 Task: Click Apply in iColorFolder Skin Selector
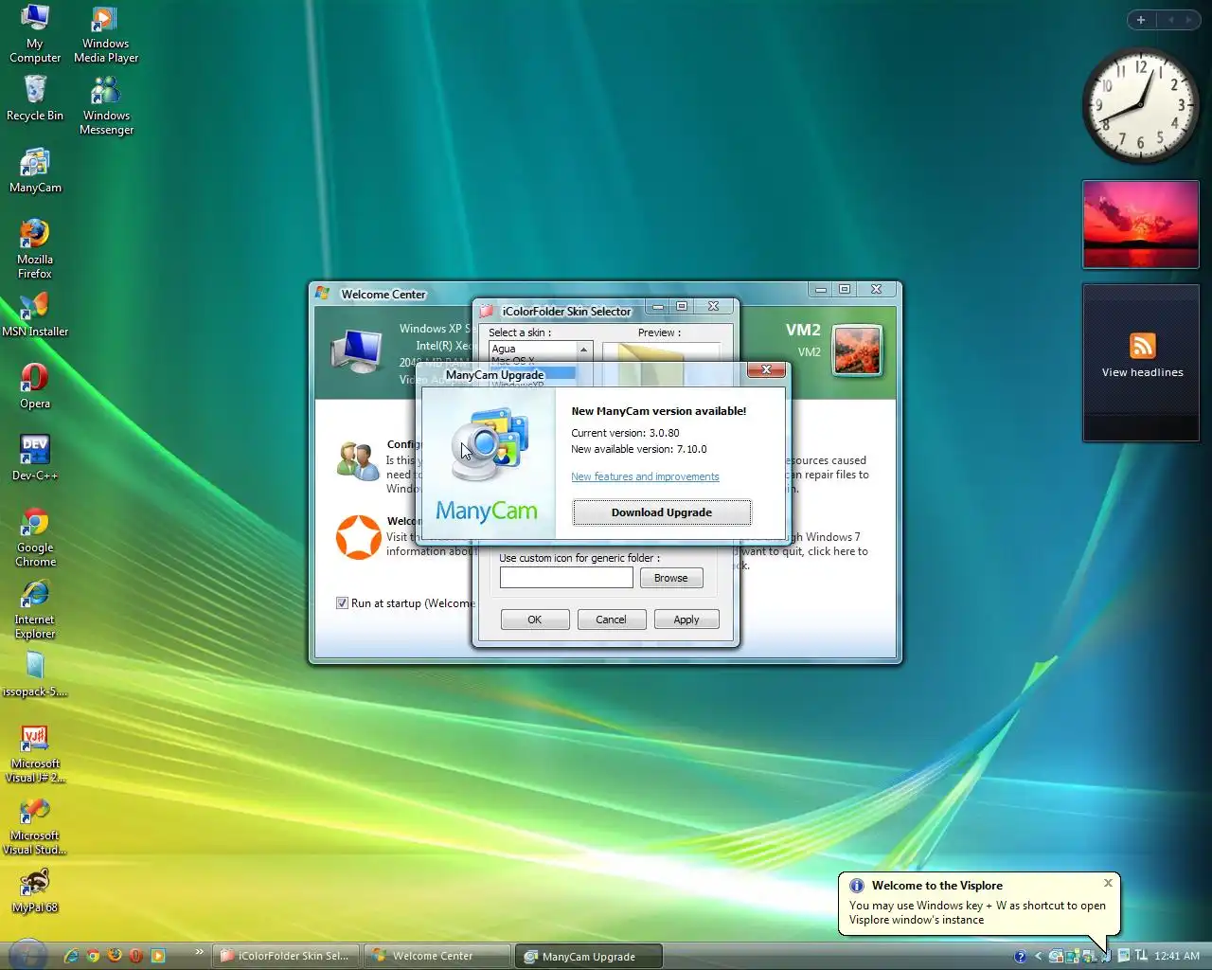pos(686,620)
